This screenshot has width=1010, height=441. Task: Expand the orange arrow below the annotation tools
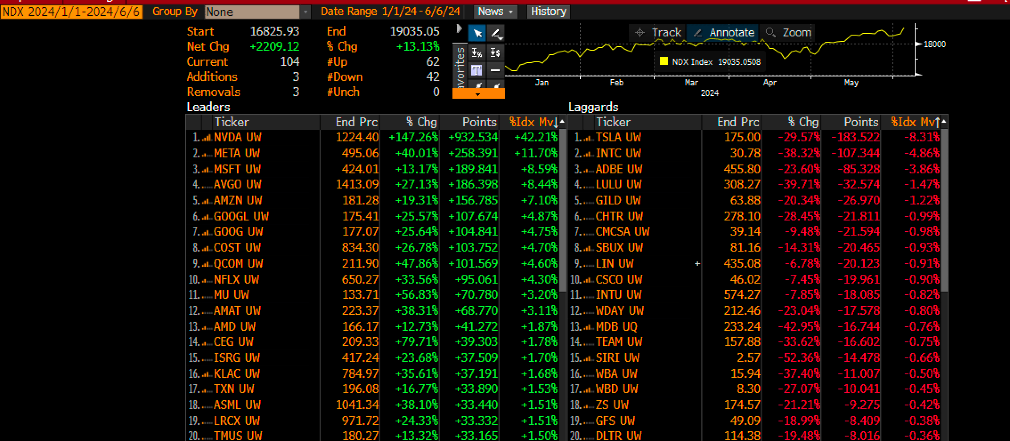click(479, 94)
